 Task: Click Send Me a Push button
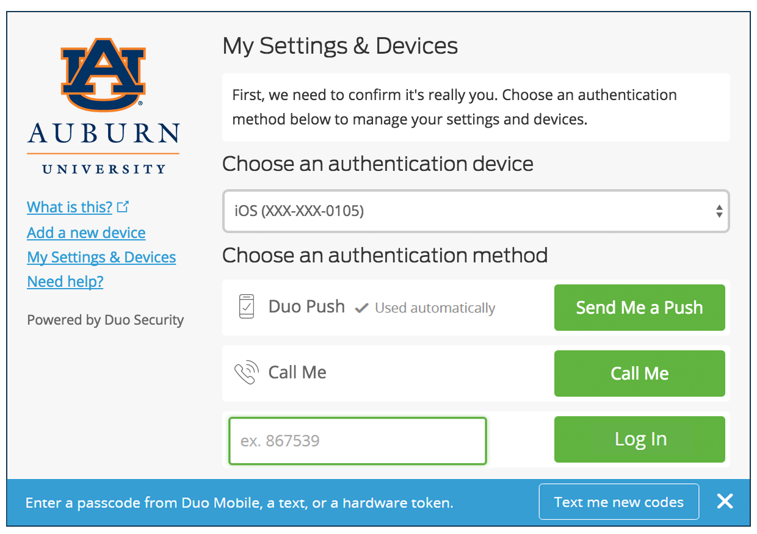coord(639,308)
